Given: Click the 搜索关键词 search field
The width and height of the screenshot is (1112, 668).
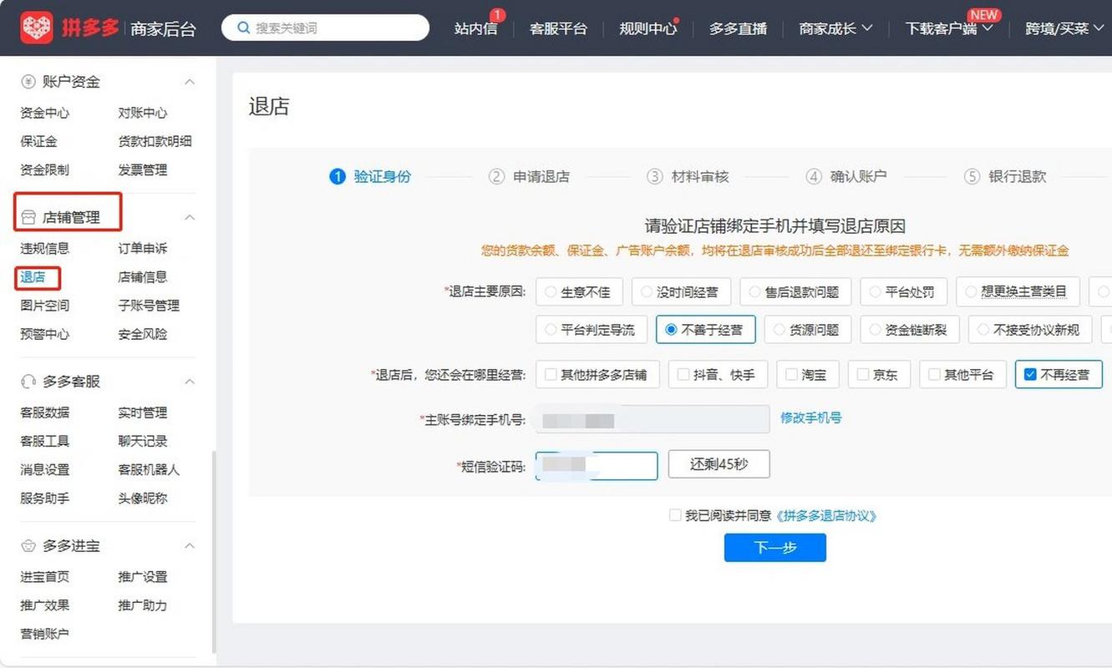Looking at the screenshot, I should [x=325, y=28].
